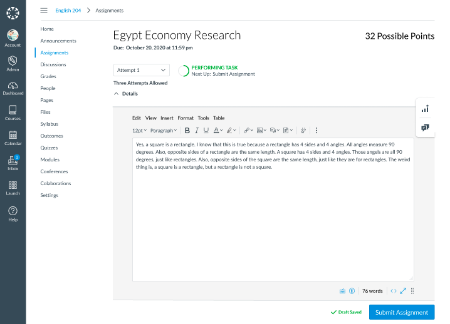The height and width of the screenshot is (324, 450).
Task: Click the Performing Task progress circle
Action: 184,71
